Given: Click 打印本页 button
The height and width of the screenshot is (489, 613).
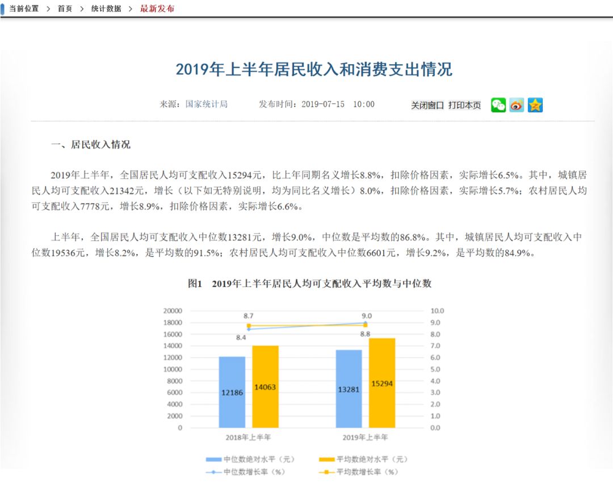Looking at the screenshot, I should [x=464, y=105].
